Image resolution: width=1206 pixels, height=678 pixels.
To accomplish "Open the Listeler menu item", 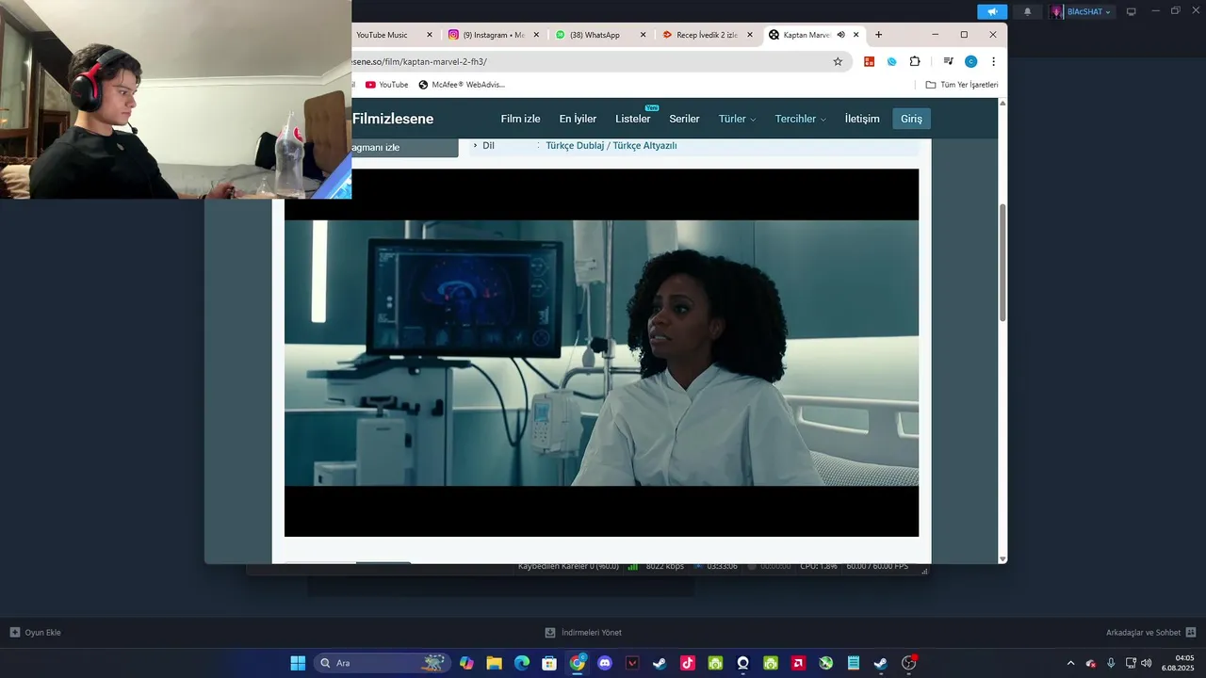I will [x=632, y=119].
